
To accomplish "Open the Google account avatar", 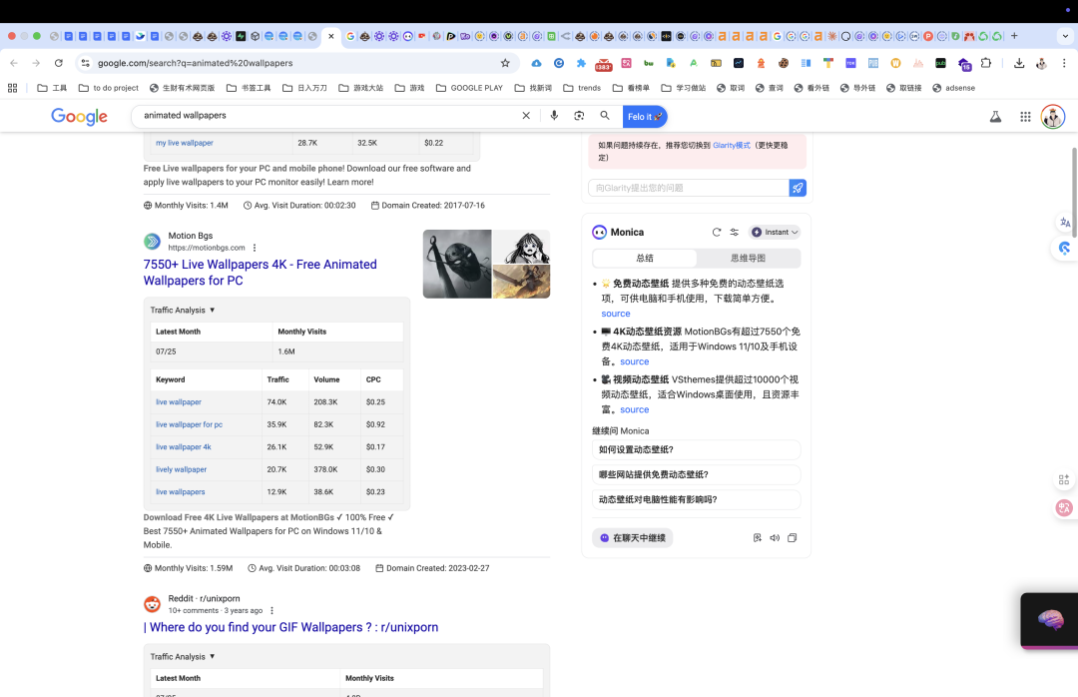I will (x=1053, y=116).
